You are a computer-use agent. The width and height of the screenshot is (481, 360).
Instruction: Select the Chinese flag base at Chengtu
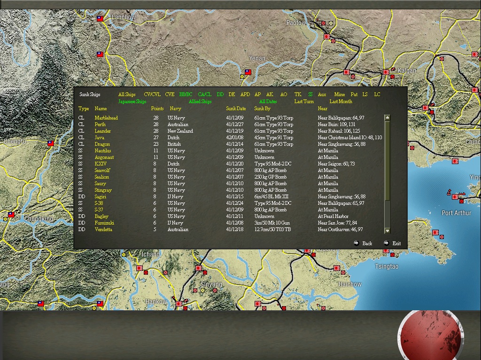coord(51,143)
